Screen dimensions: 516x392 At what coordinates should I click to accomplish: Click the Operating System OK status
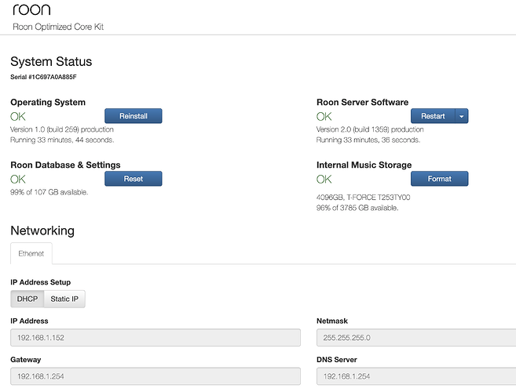[x=18, y=116]
